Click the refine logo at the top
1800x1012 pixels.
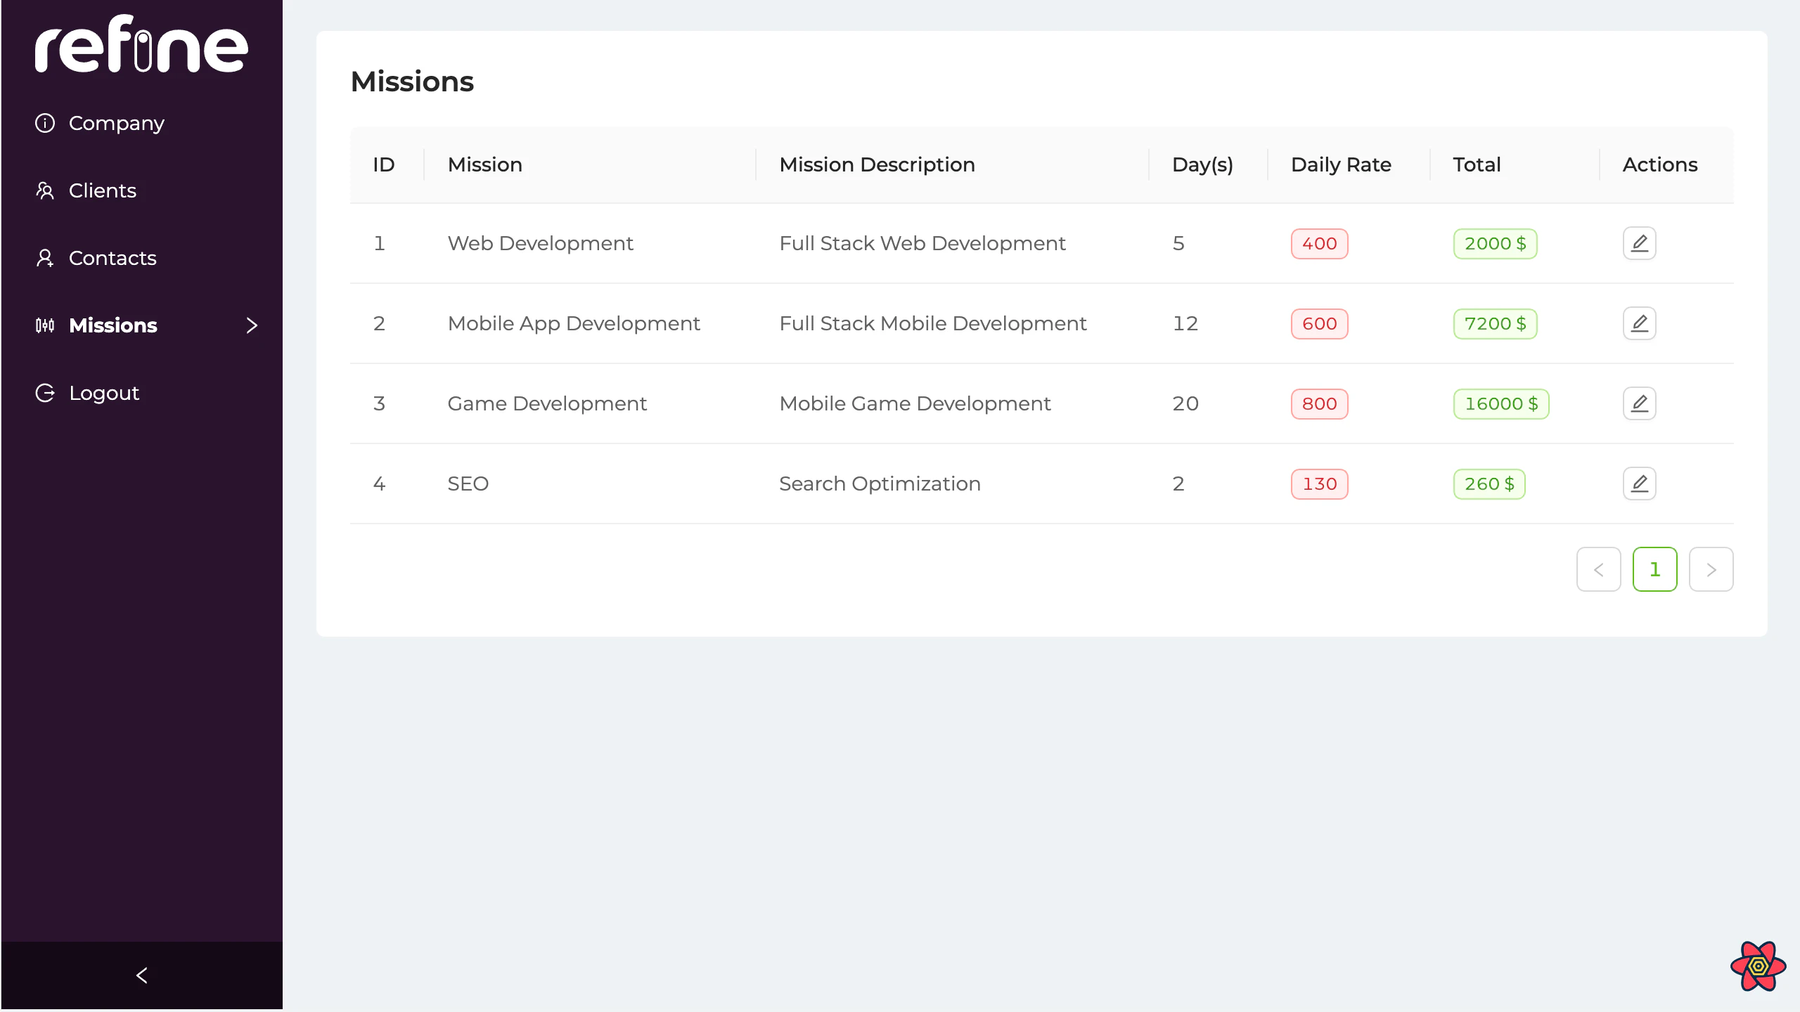141,44
